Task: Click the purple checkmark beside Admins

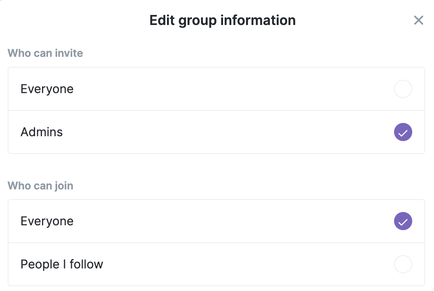Action: coord(403,132)
